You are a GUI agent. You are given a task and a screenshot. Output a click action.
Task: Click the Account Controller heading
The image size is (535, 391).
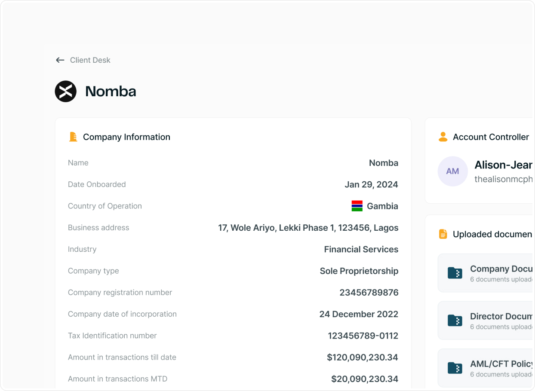pos(491,137)
